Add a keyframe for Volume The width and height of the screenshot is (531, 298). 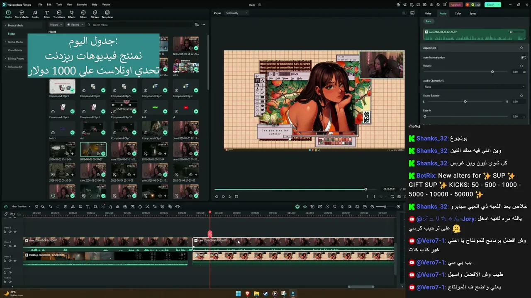coord(521,66)
